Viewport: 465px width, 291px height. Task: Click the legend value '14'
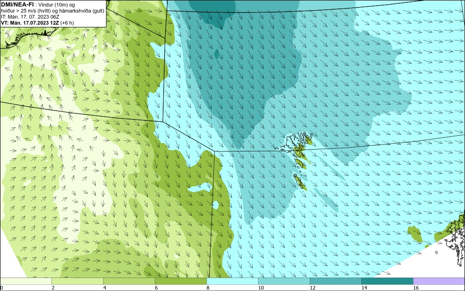coord(364,288)
